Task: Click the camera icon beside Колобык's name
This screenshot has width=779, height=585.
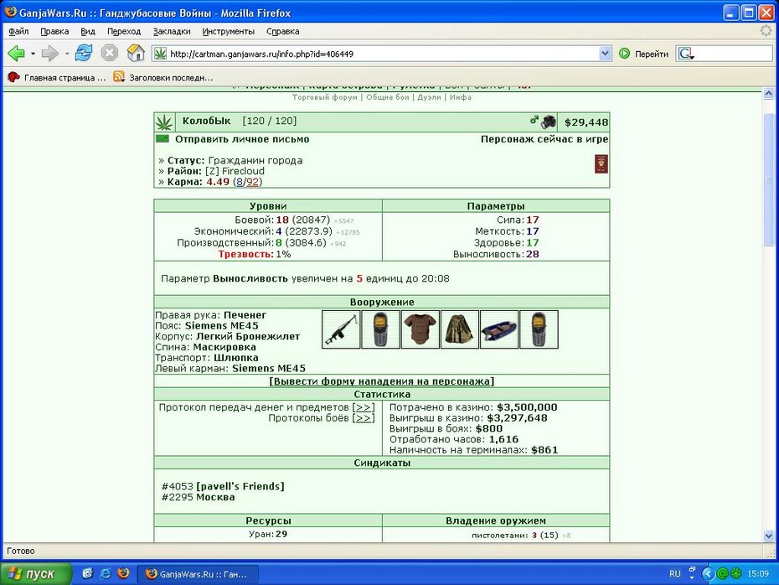Action: point(549,122)
